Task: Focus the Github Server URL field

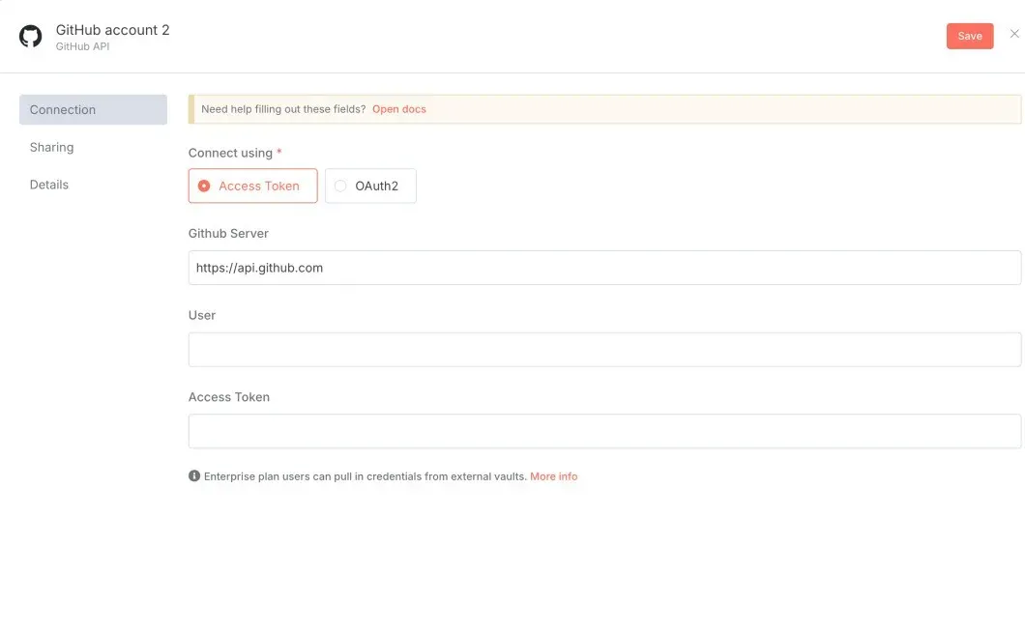Action: pos(604,268)
